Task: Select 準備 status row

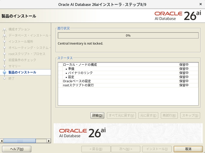Action: coord(128,69)
